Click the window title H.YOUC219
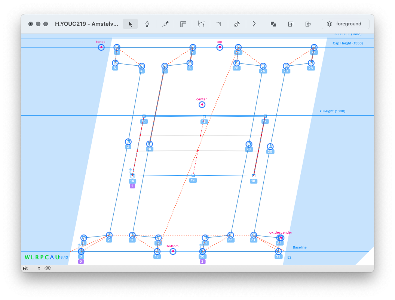This screenshot has width=395, height=300. click(x=86, y=24)
